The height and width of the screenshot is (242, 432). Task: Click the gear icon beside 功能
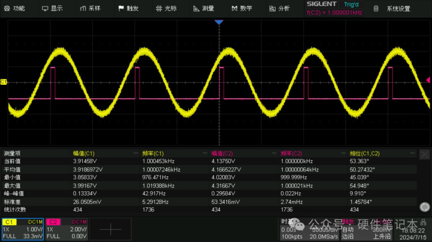[7, 8]
